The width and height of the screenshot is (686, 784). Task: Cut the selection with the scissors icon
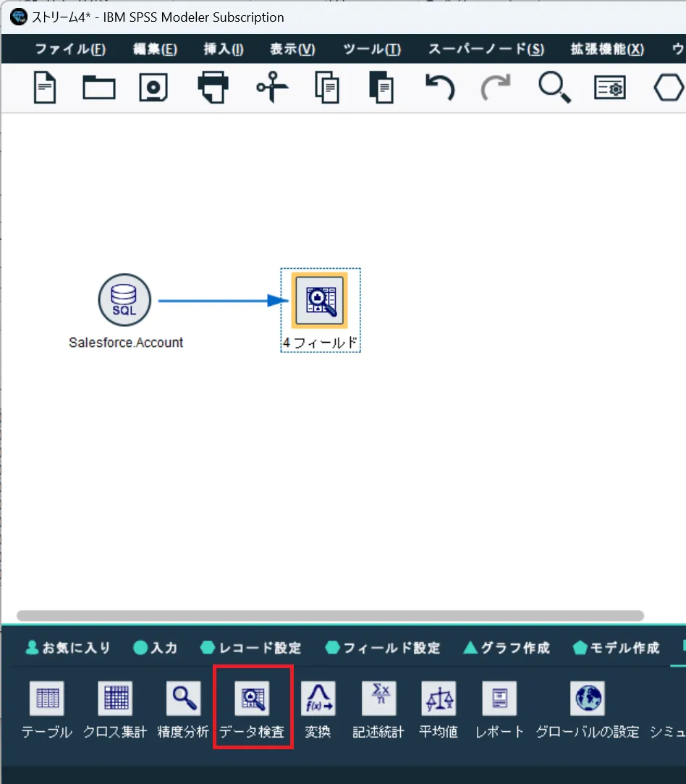272,88
